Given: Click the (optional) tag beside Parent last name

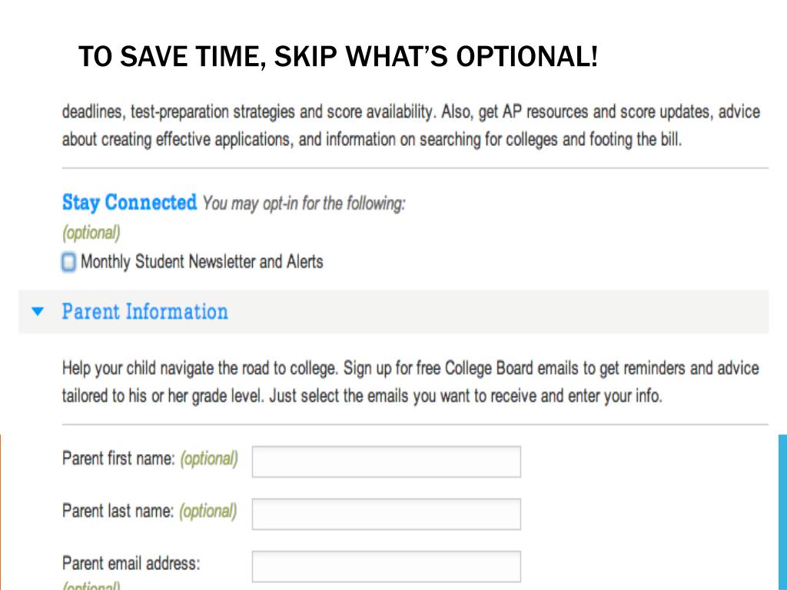Looking at the screenshot, I should pos(208,511).
